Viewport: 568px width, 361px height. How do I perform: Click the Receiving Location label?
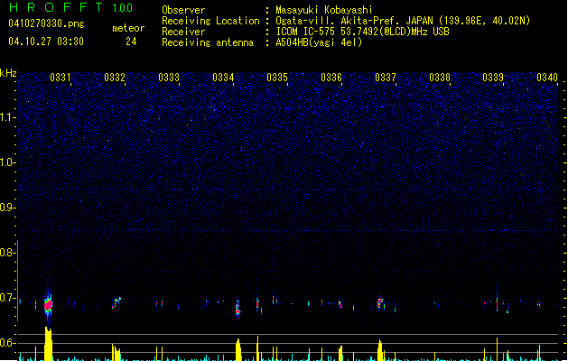(x=210, y=21)
